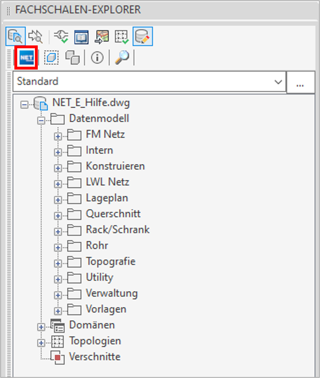Viewport: 320px width, 378px height.
Task: Expand the Intern folder
Action: (58, 152)
